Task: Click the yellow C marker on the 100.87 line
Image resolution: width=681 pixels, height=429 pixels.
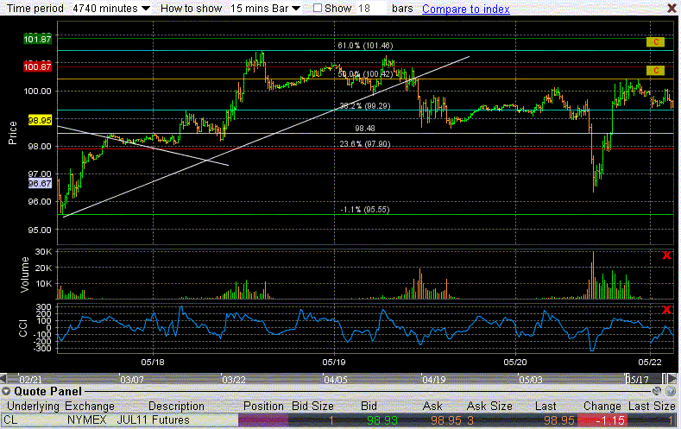Action: [655, 70]
